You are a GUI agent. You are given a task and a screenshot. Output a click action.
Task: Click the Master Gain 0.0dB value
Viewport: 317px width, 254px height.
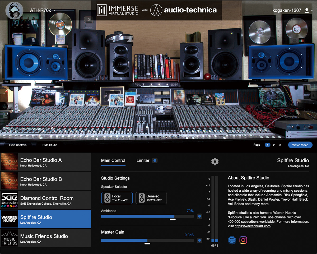point(189,235)
